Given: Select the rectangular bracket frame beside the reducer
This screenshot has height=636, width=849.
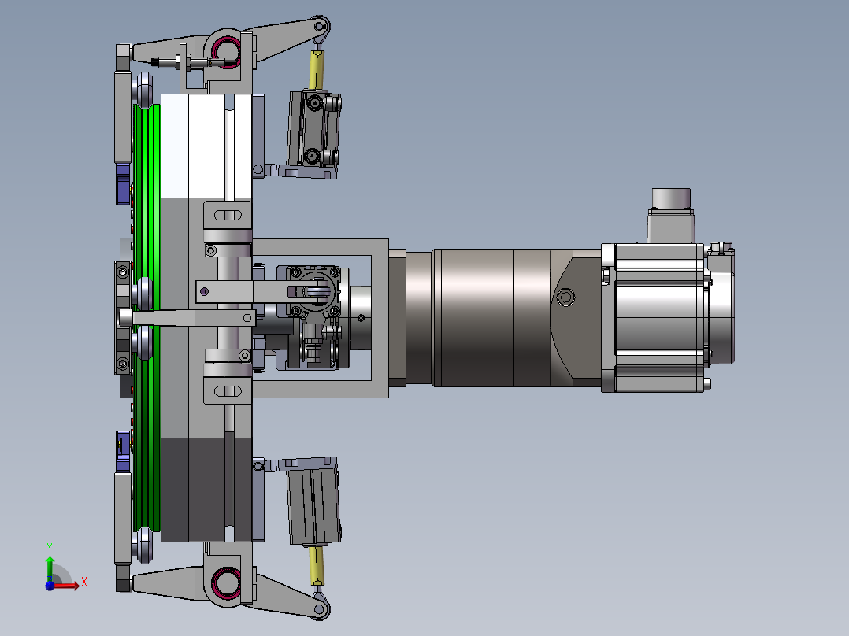Looking at the screenshot, I should point(321,318).
